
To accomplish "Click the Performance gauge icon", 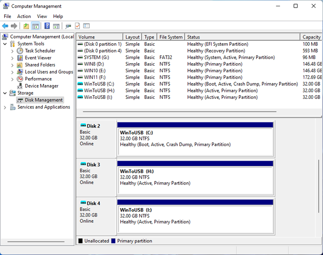I will (20, 79).
